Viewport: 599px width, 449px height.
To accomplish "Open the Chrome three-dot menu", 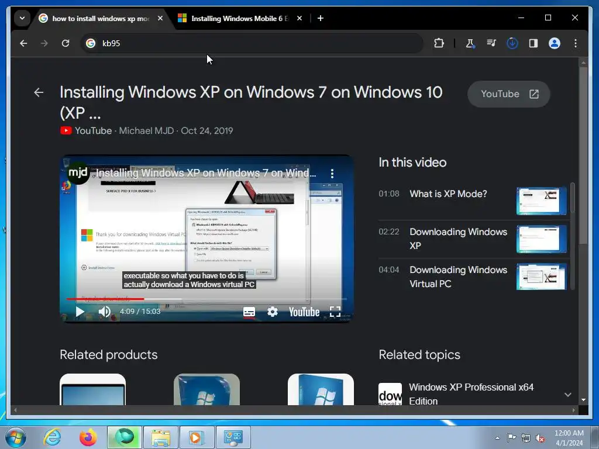I will pos(576,43).
